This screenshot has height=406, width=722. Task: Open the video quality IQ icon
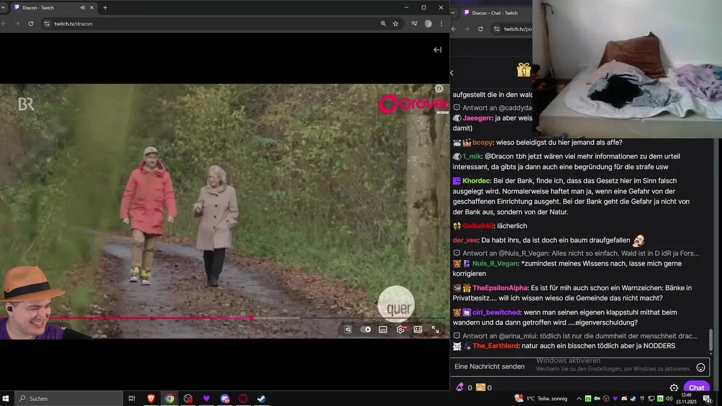tap(348, 329)
